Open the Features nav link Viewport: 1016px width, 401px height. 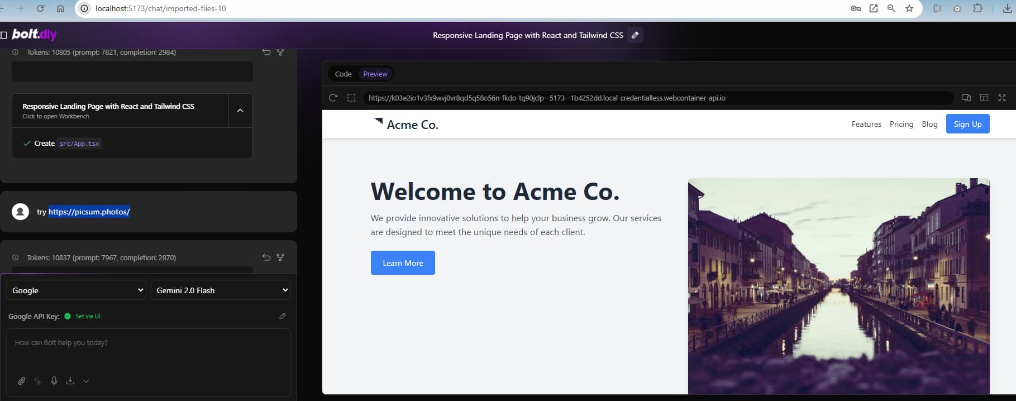pos(866,124)
